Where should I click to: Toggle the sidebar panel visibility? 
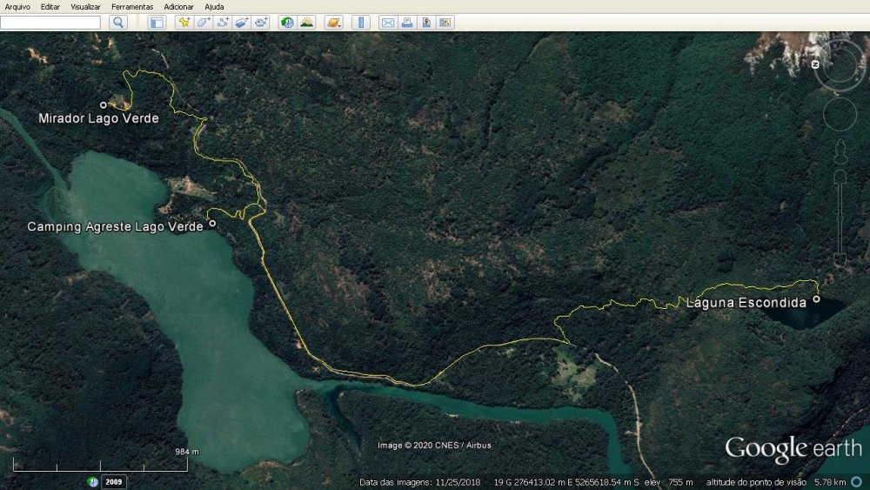tap(157, 23)
